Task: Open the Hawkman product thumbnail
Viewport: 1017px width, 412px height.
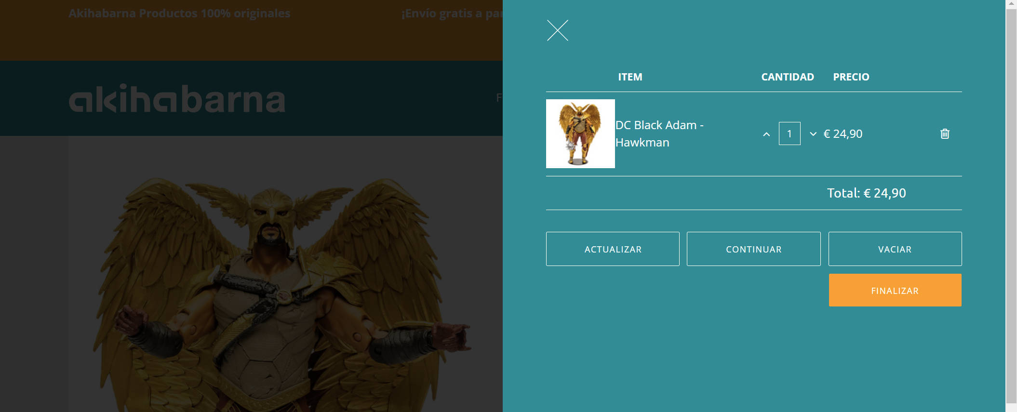Action: click(580, 133)
